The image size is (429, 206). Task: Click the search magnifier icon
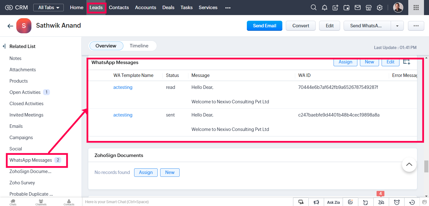(x=313, y=8)
